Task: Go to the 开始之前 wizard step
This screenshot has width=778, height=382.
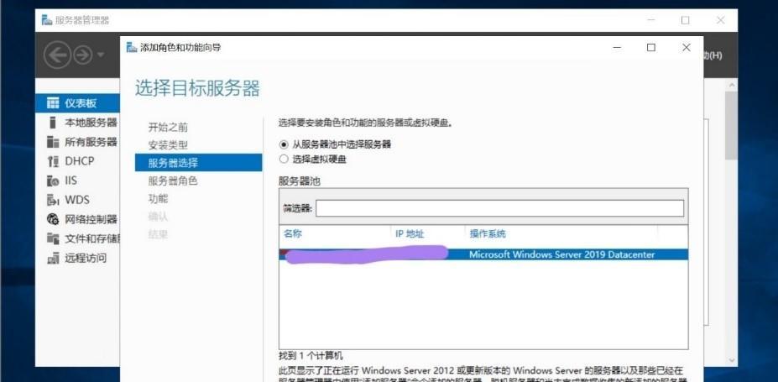Action: pyautogui.click(x=168, y=127)
